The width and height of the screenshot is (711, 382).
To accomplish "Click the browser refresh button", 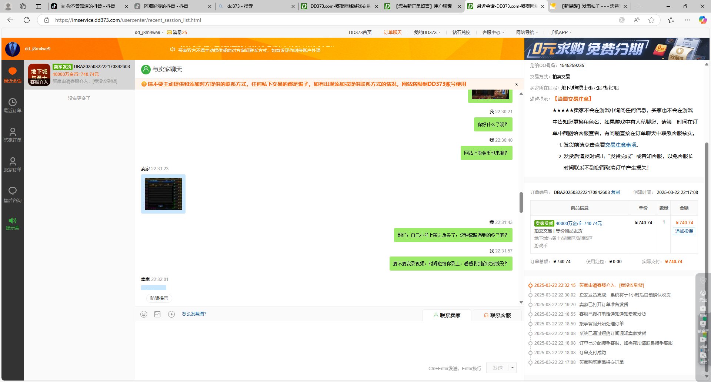I will (27, 20).
